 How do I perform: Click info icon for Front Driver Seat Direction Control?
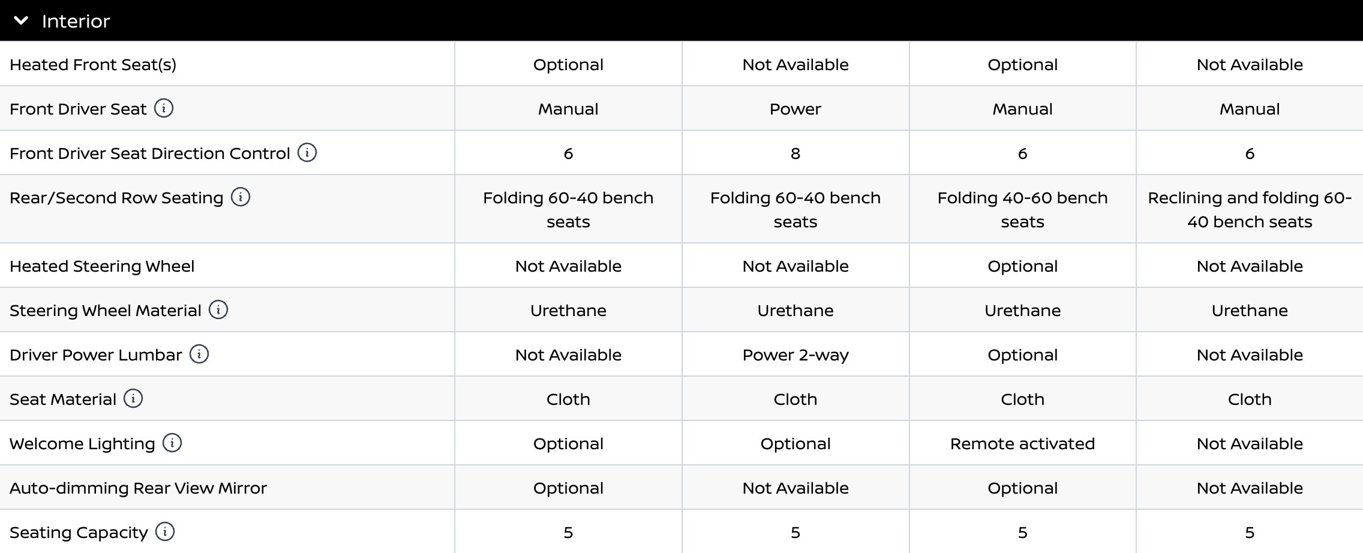(307, 153)
